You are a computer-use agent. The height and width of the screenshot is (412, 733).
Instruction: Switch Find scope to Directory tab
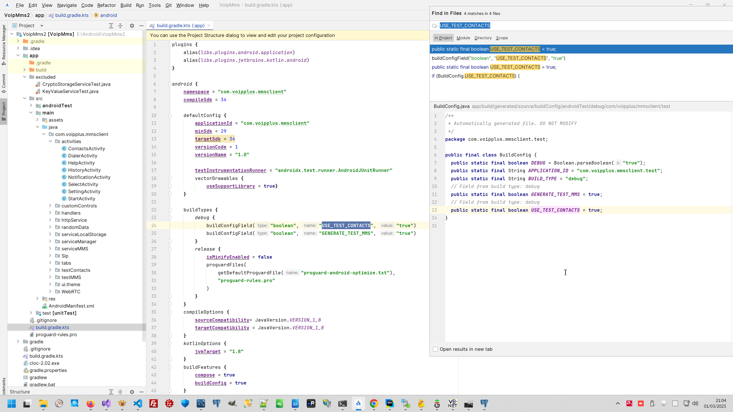483,38
